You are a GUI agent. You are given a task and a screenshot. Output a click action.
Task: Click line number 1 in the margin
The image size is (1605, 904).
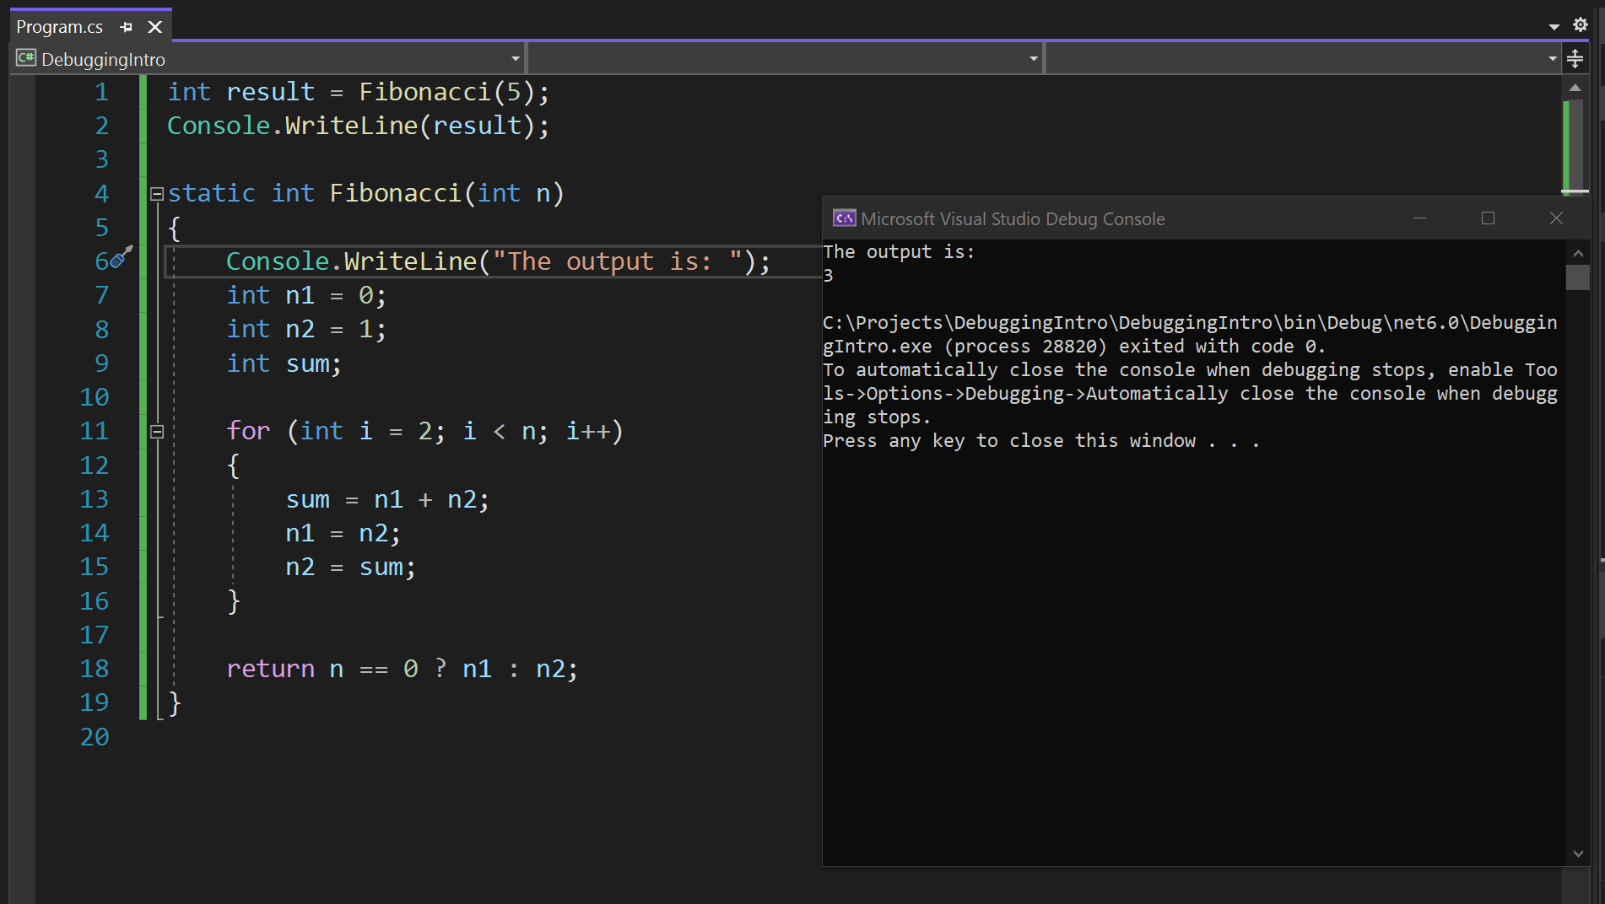coord(102,92)
